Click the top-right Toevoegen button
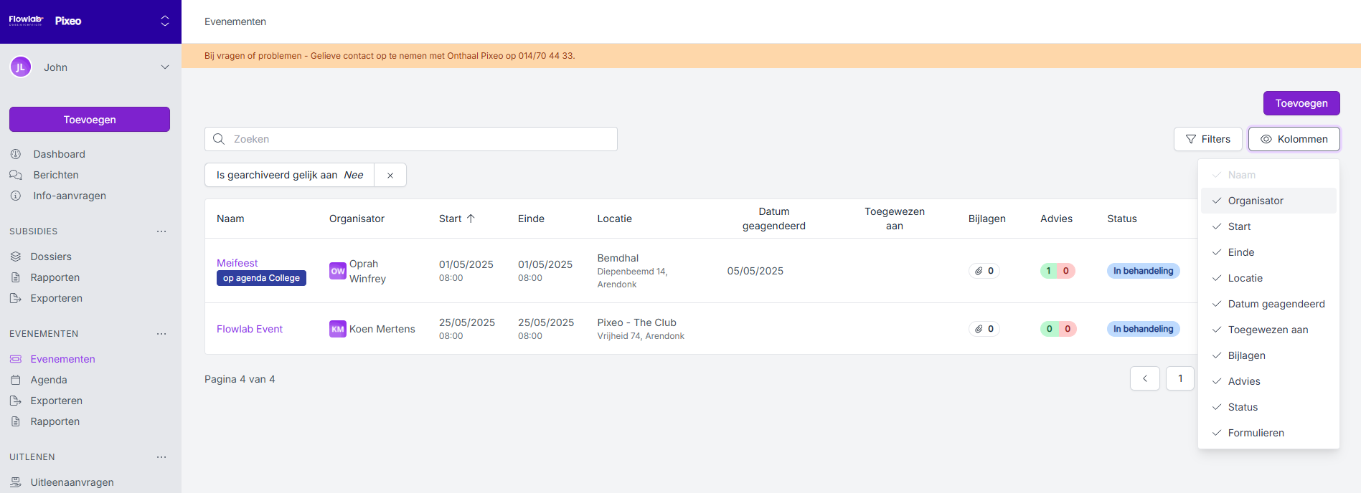 click(1301, 103)
